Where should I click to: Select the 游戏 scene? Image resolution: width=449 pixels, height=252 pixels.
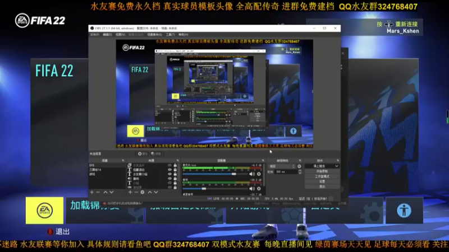(107, 174)
